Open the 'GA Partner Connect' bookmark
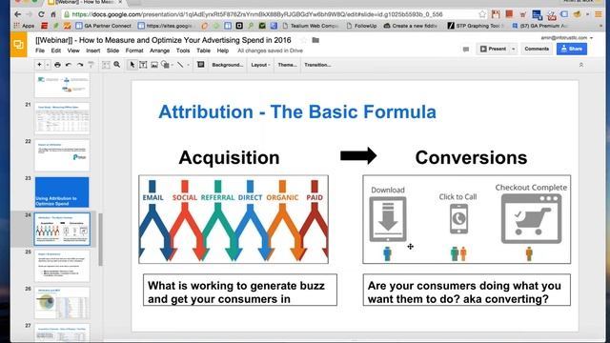 coord(104,26)
